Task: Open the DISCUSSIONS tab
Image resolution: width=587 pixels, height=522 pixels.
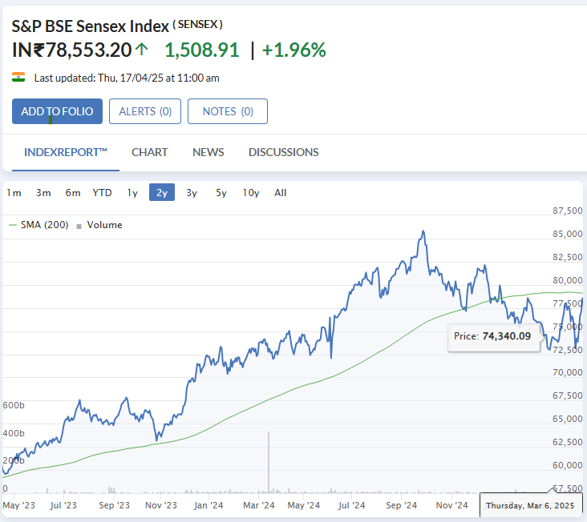Action: click(284, 152)
